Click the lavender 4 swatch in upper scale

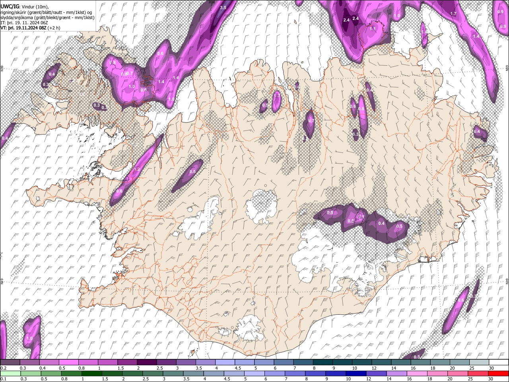pyautogui.click(x=224, y=363)
